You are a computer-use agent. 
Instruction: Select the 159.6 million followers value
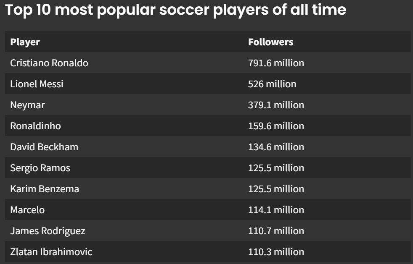pyautogui.click(x=276, y=126)
